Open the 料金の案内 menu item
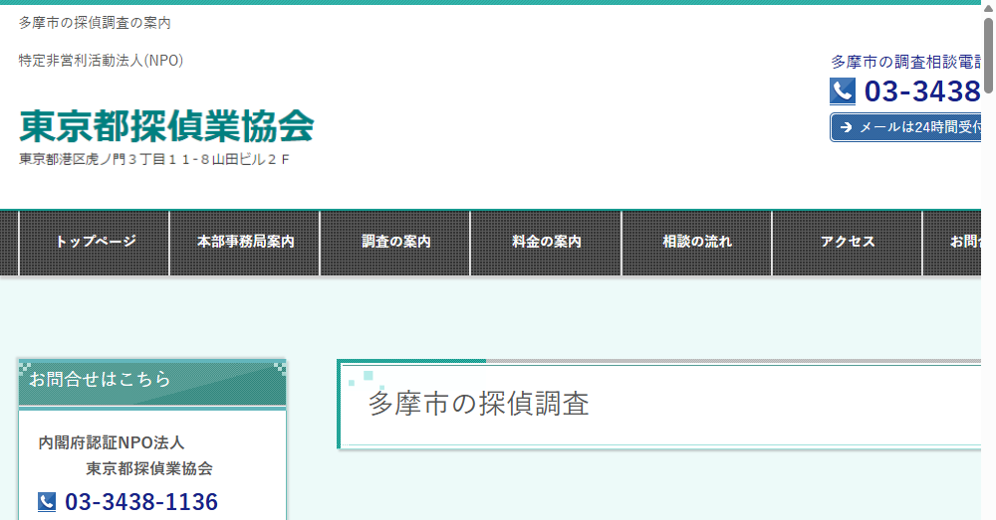The width and height of the screenshot is (996, 520). (x=546, y=242)
